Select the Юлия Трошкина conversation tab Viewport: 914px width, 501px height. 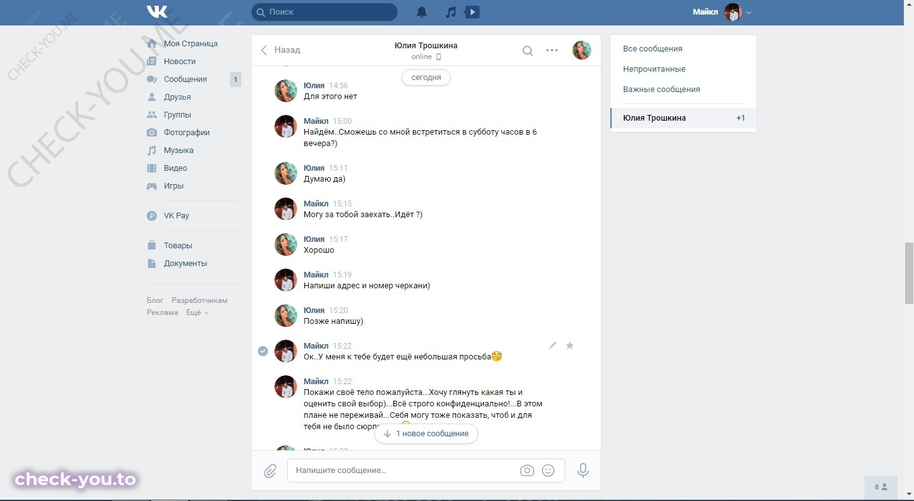coord(683,118)
